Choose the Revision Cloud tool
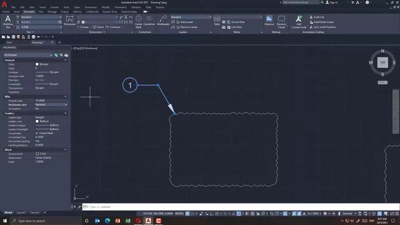 point(281,22)
